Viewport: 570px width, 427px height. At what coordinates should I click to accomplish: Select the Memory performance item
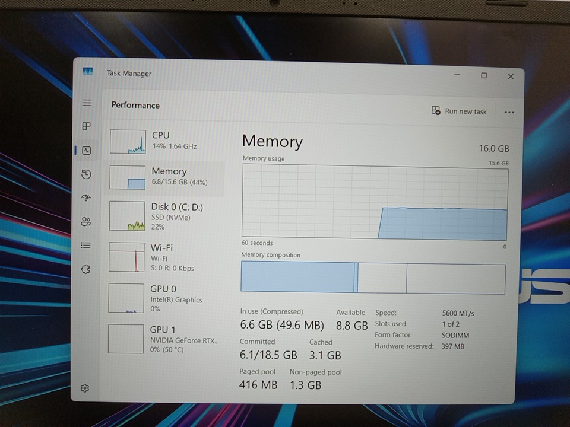166,177
